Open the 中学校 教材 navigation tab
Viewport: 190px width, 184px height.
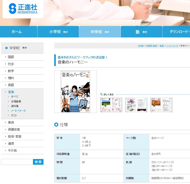[100, 32]
